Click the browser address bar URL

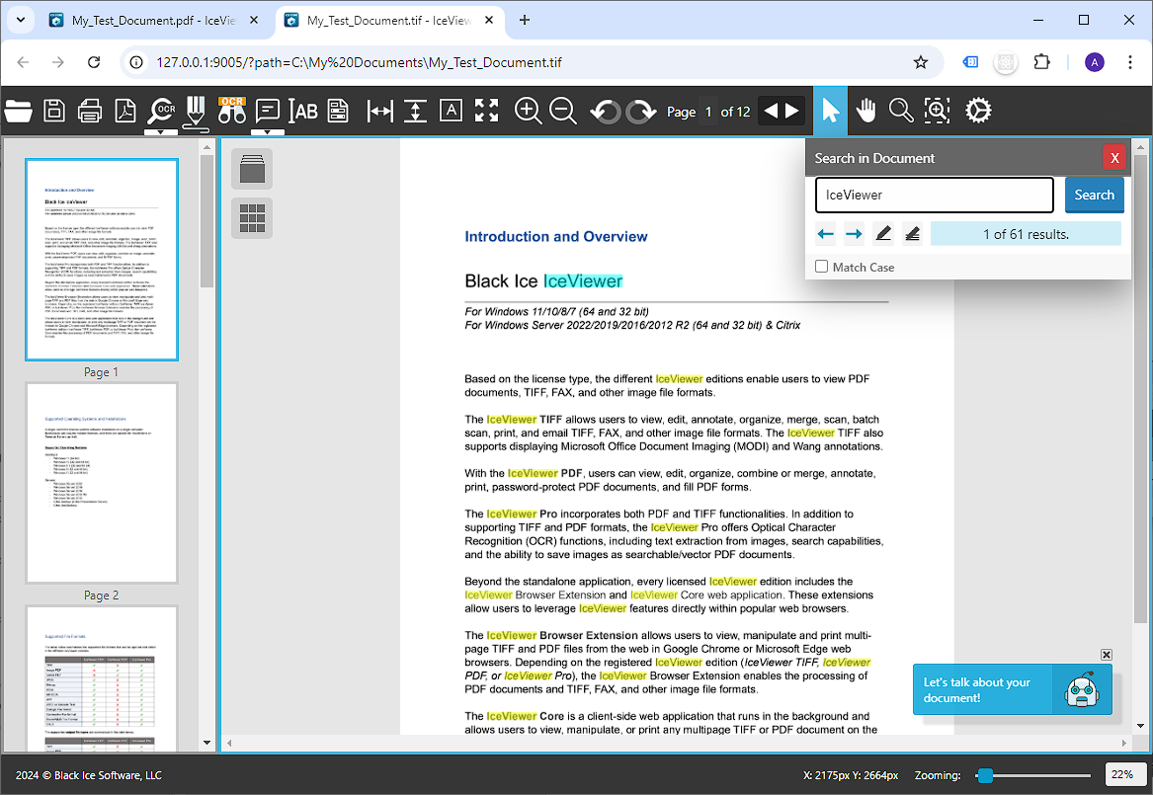pyautogui.click(x=359, y=62)
